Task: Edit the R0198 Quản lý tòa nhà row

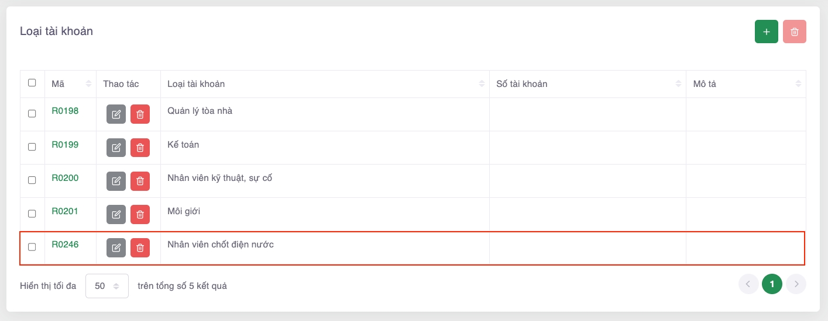Action: [116, 114]
